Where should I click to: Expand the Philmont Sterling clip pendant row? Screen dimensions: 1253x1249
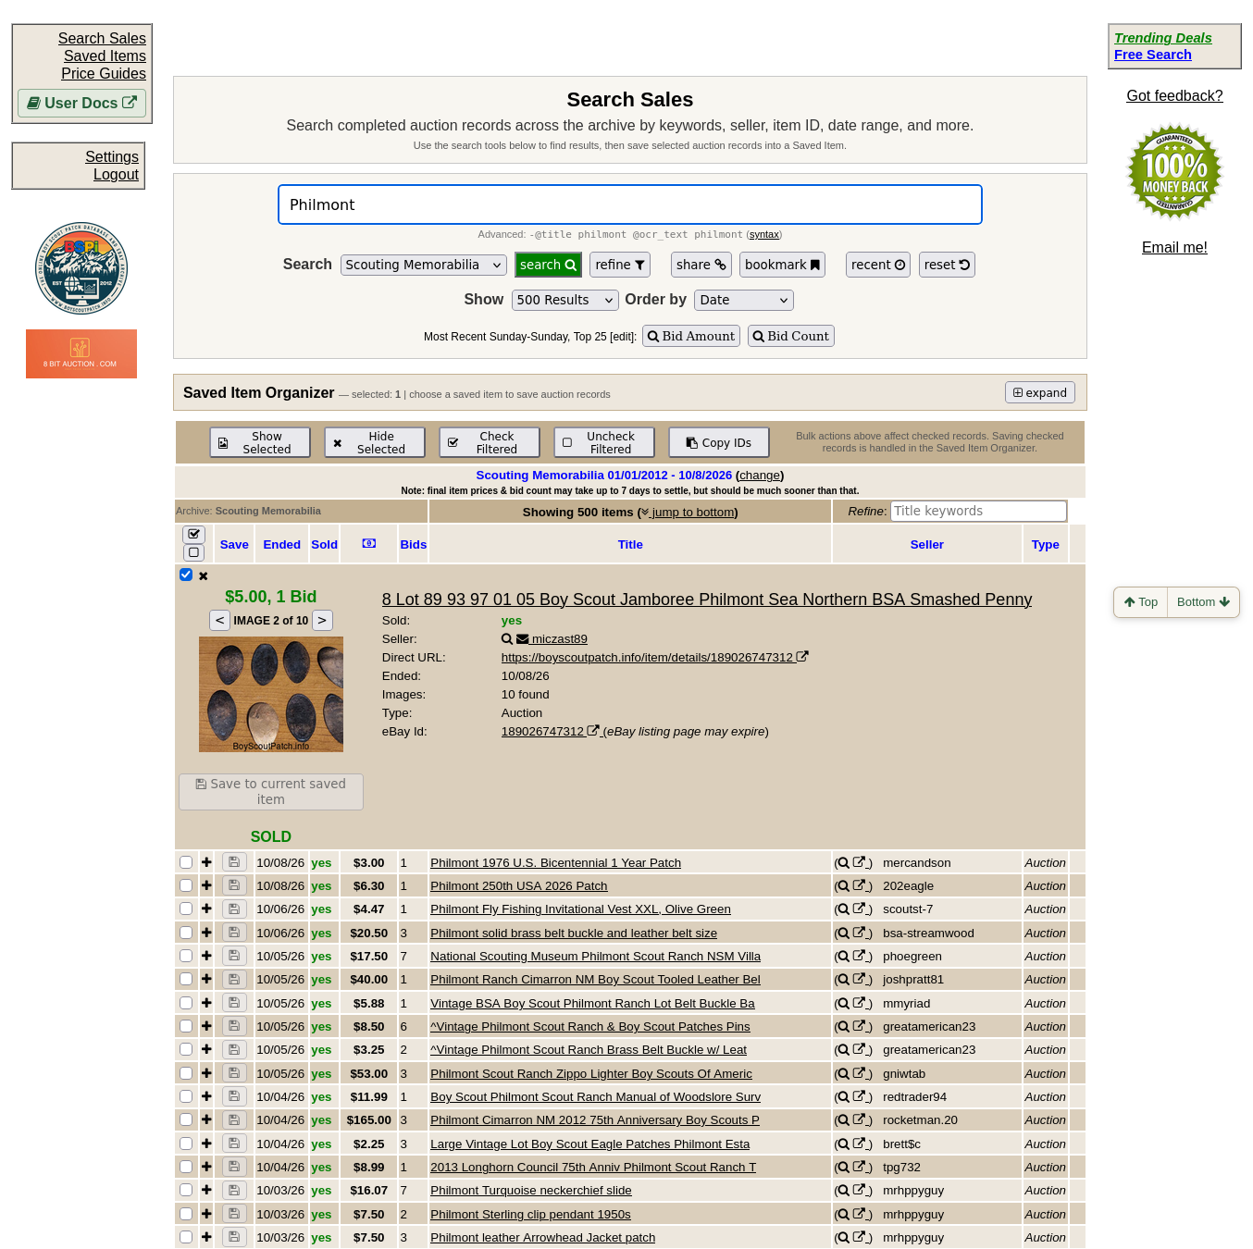pos(206,1214)
